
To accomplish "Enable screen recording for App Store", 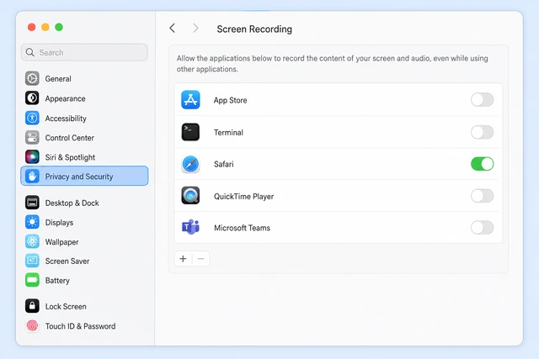I will pos(483,100).
